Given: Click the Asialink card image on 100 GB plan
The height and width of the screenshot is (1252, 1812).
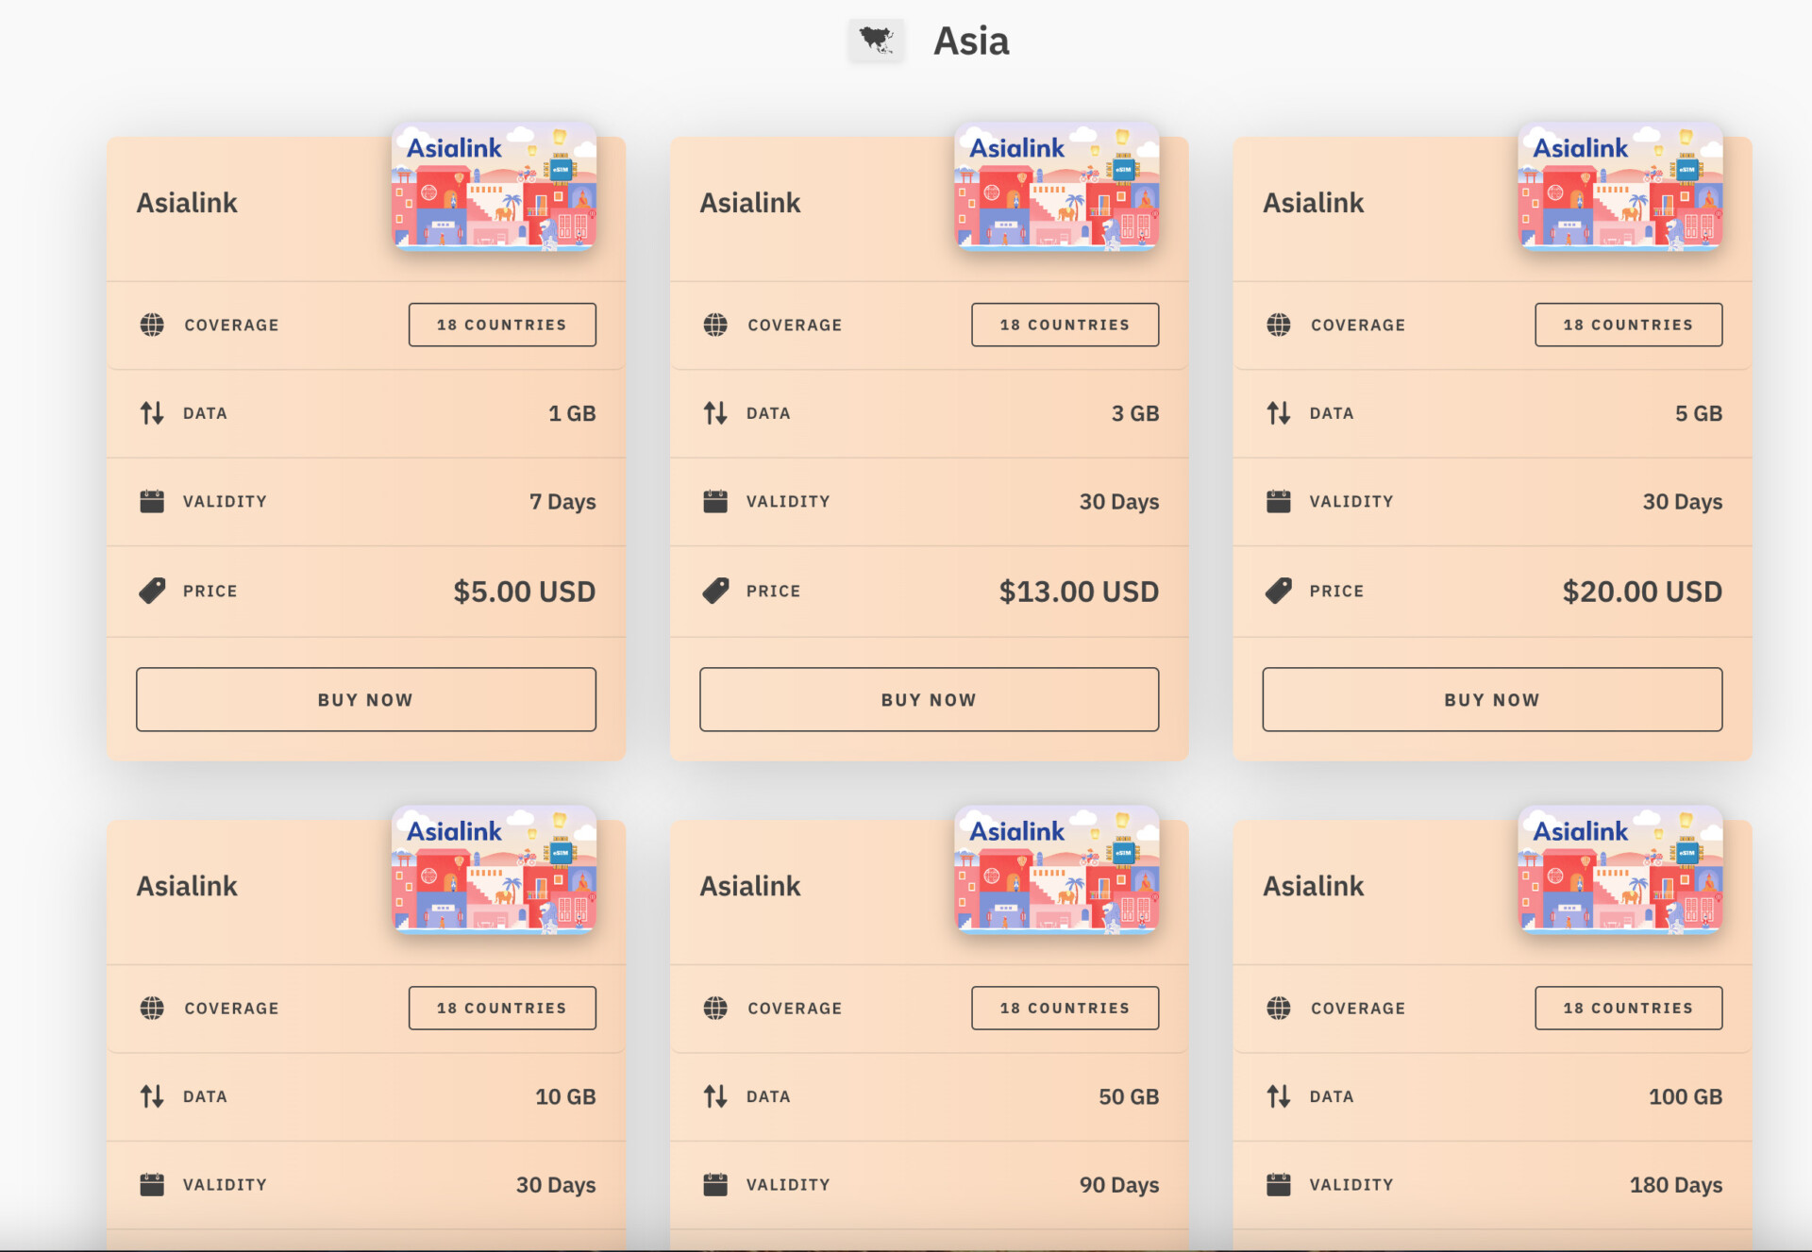Looking at the screenshot, I should click(1620, 869).
